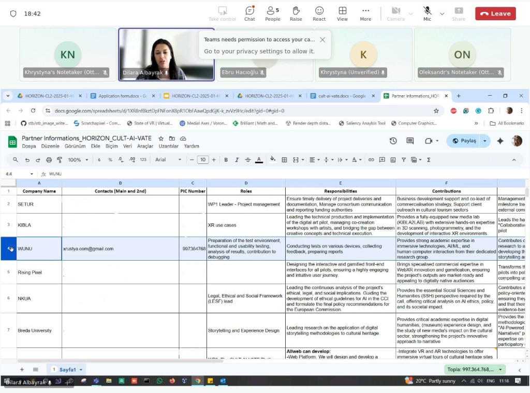Open version history clock icon
This screenshot has width=530, height=393.
[x=393, y=141]
